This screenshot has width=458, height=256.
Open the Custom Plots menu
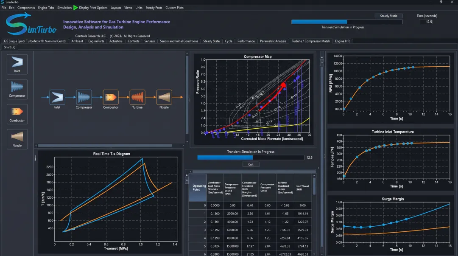[174, 8]
